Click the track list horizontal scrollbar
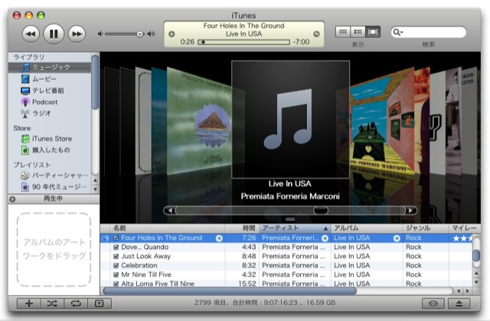The width and height of the screenshot is (490, 321). coord(230,291)
